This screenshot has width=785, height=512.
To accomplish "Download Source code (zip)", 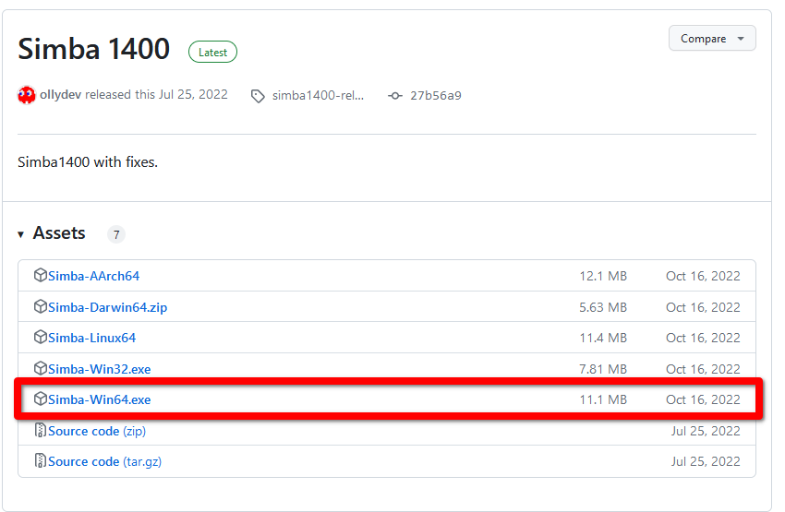I will [97, 431].
